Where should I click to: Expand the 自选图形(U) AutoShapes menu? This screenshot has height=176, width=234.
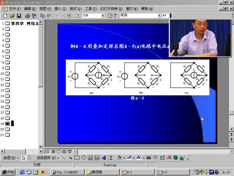(x=48, y=158)
